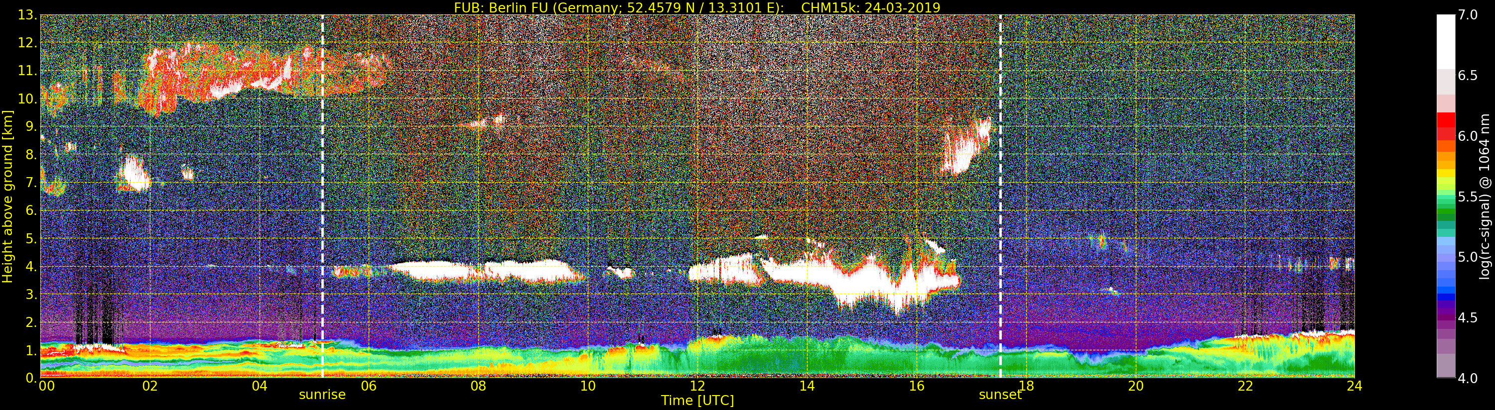This screenshot has width=1495, height=410.
Task: Click the 'sunset' label below the axis
Action: (1000, 395)
